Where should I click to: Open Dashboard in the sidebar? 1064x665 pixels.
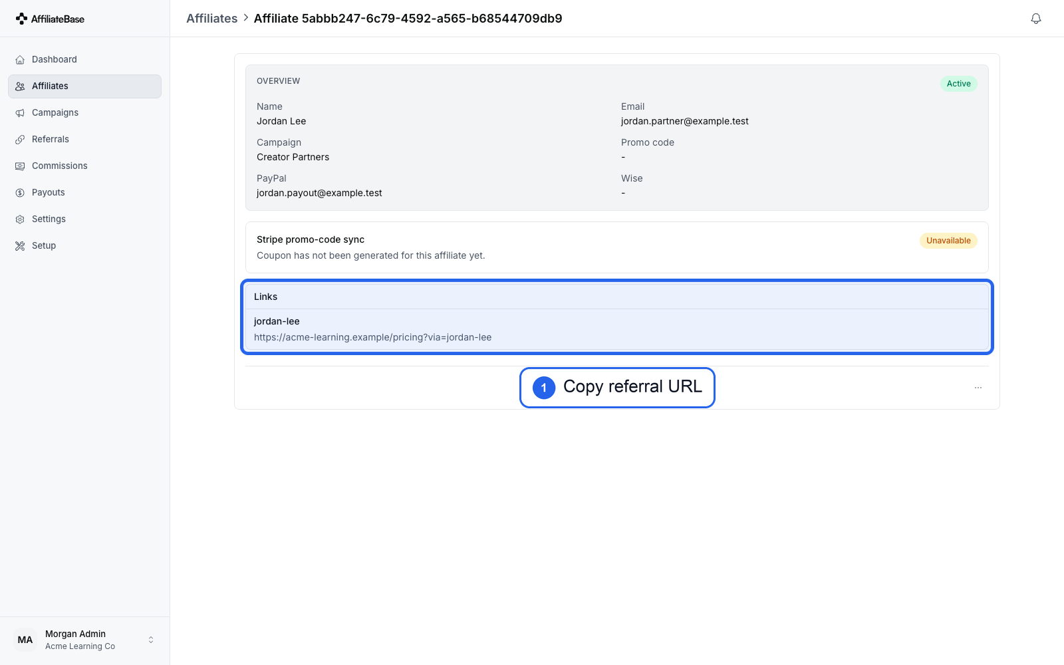tap(84, 60)
